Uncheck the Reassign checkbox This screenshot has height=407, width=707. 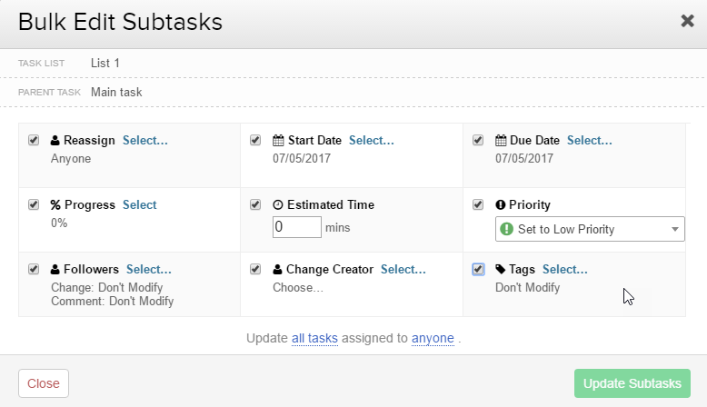(x=34, y=141)
